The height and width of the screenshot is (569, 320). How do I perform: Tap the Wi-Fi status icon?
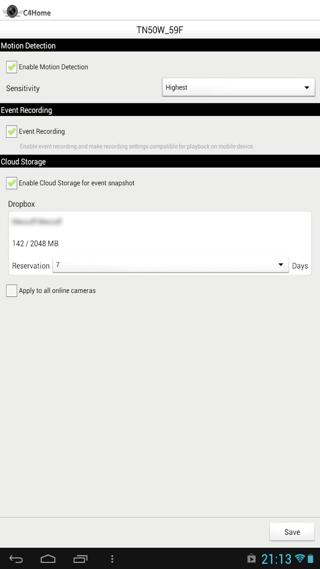tap(300, 558)
